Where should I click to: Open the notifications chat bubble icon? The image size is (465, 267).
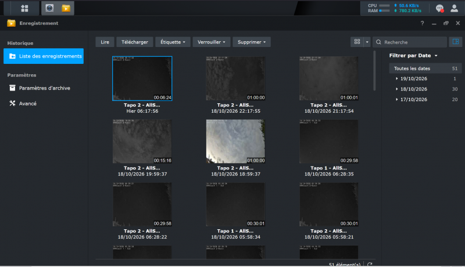click(440, 8)
